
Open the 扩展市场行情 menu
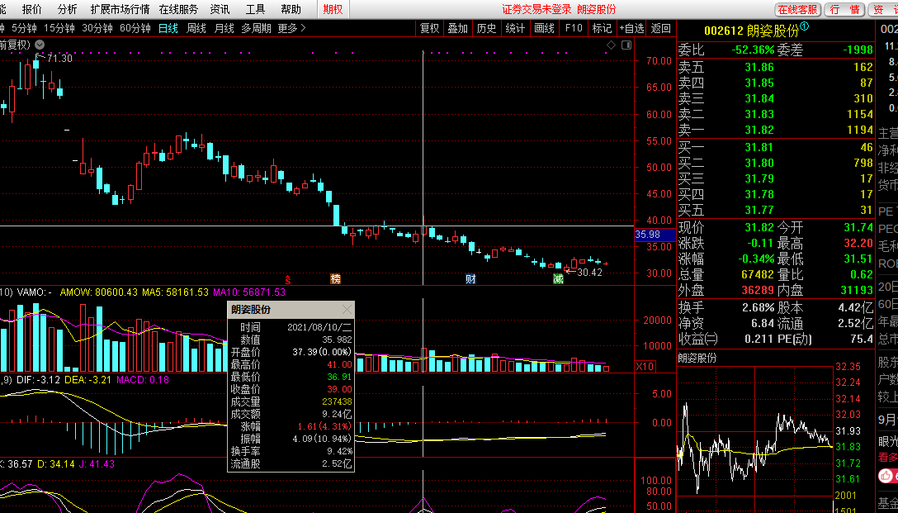(121, 9)
